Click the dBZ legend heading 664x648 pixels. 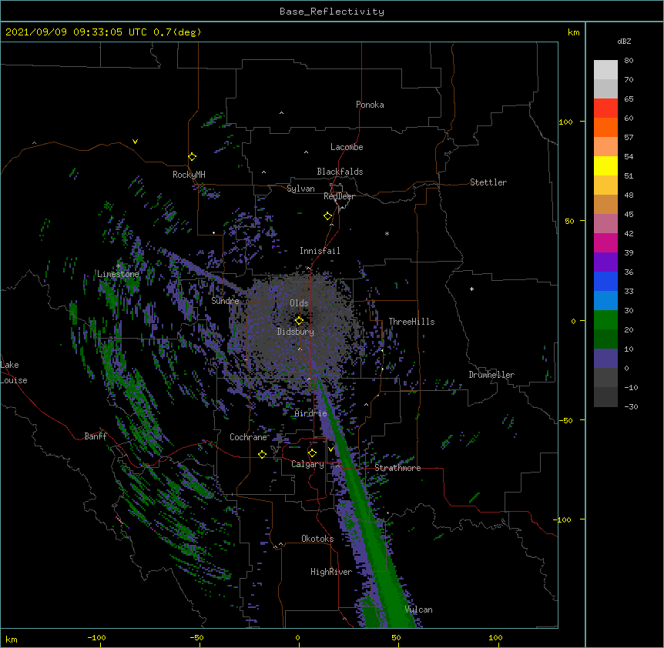pos(624,41)
